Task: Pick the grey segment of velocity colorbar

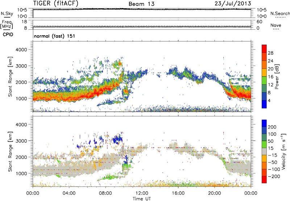Action: tap(264, 151)
